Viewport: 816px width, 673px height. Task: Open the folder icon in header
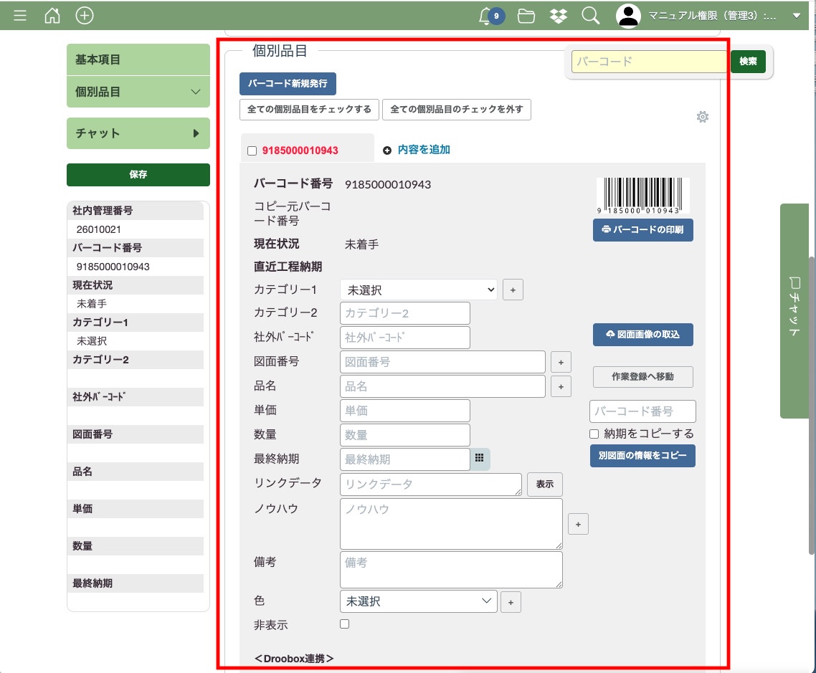(526, 15)
